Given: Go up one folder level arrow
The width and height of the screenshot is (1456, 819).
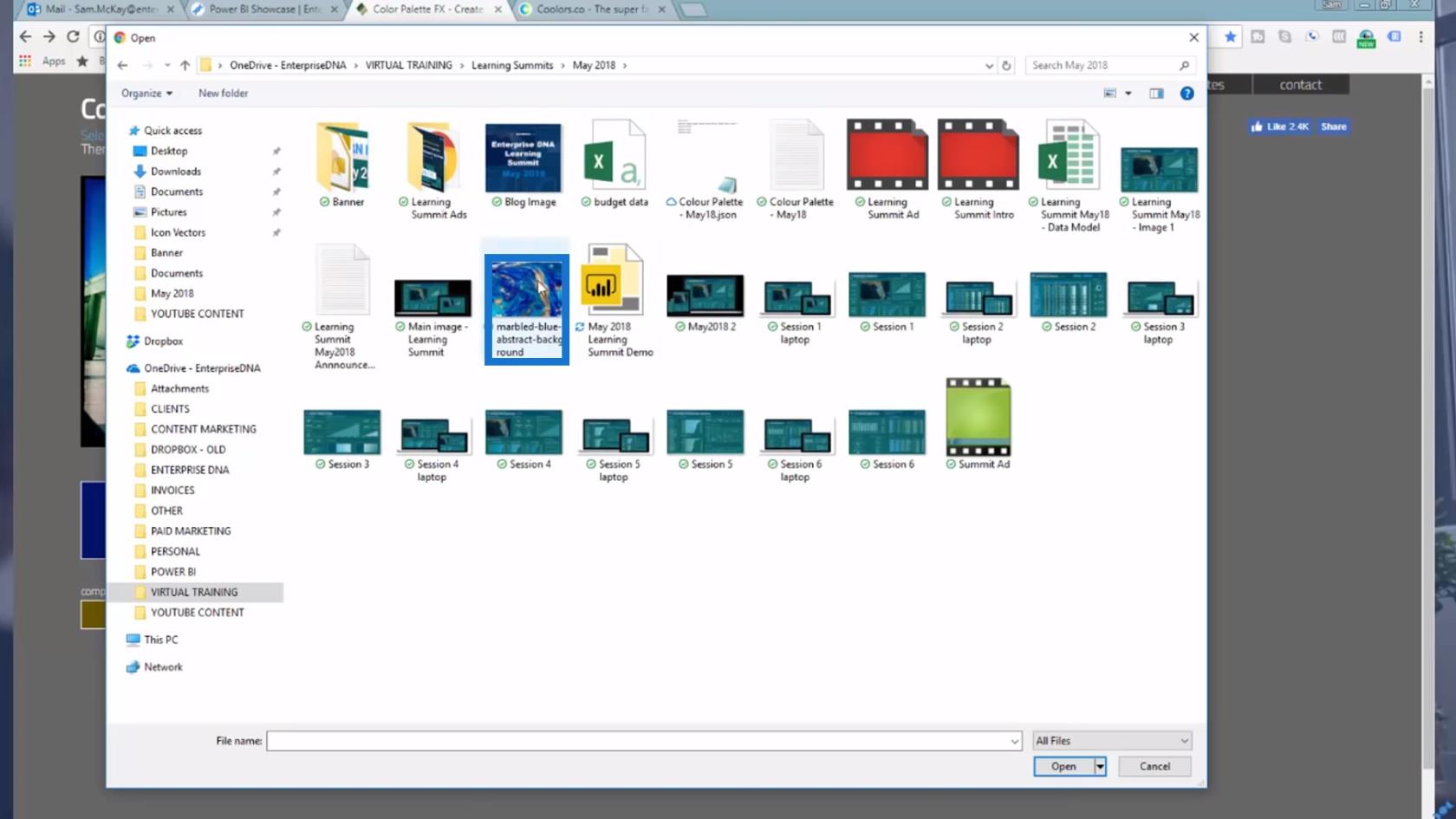Looking at the screenshot, I should [x=185, y=65].
